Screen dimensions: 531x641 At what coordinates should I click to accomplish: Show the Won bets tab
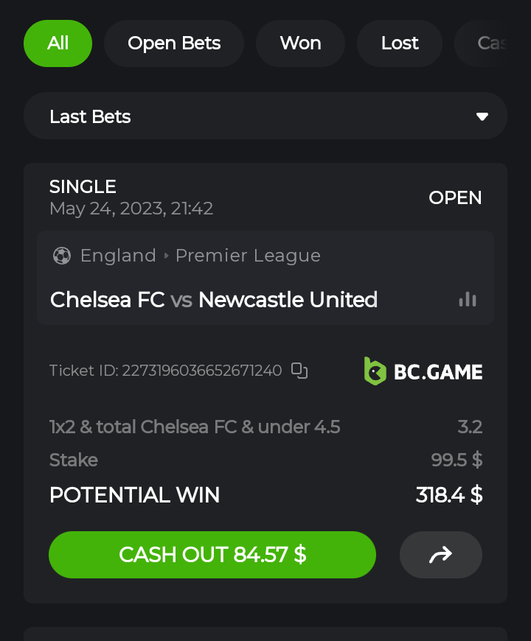coord(300,43)
